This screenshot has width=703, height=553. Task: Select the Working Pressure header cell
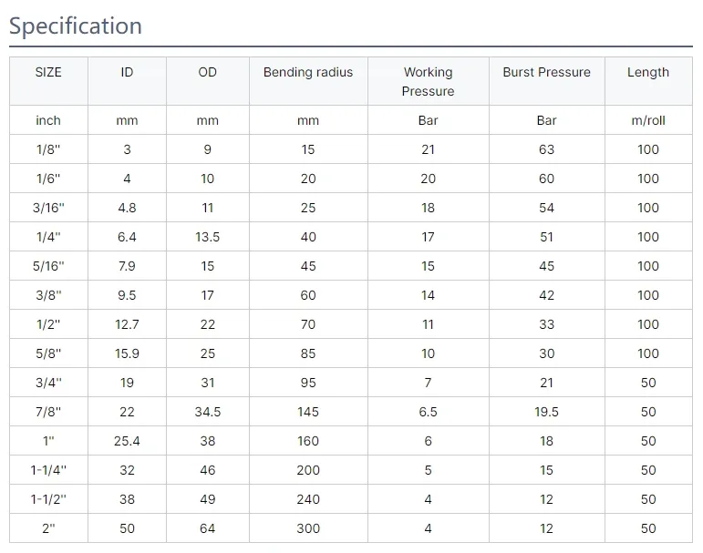pos(428,81)
